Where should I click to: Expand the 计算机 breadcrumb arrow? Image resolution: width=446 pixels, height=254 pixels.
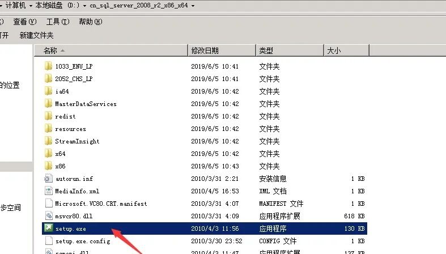(31, 6)
